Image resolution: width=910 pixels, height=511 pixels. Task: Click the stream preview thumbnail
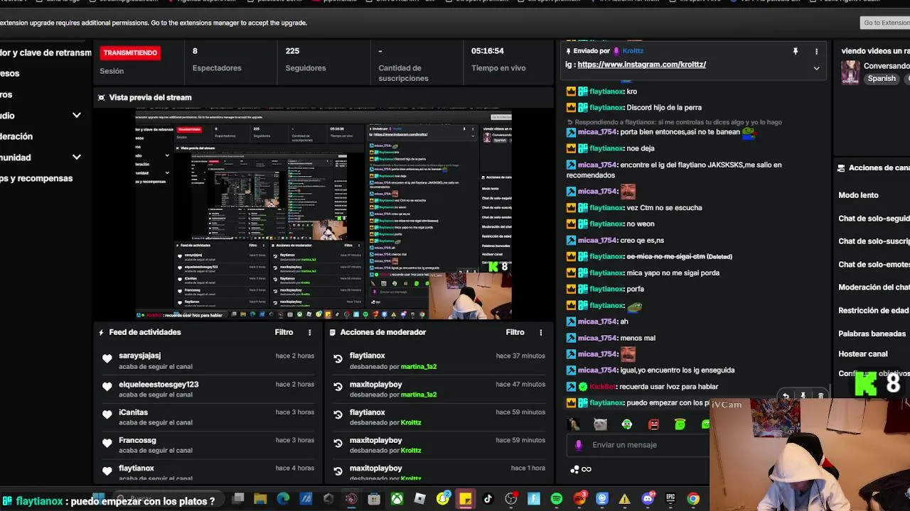323,214
